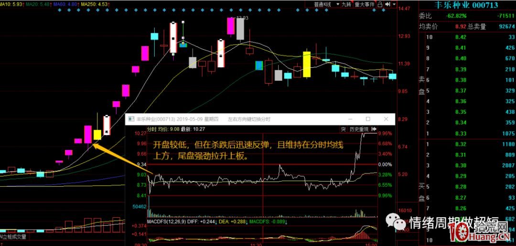Screen dimensions: 516x246
Task: Click the lock icon in chart toolbar
Action: pyautogui.click(x=380, y=4)
